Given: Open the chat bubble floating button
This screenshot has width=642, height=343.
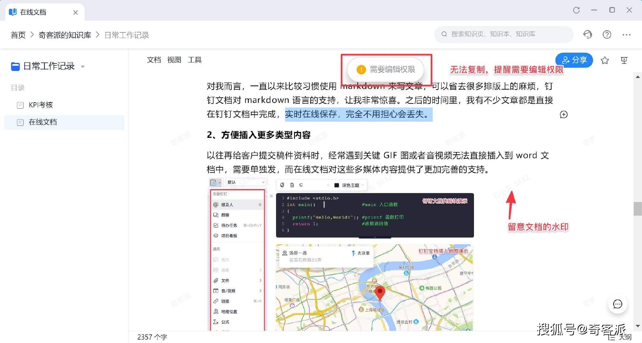Looking at the screenshot, I should click(x=617, y=304).
